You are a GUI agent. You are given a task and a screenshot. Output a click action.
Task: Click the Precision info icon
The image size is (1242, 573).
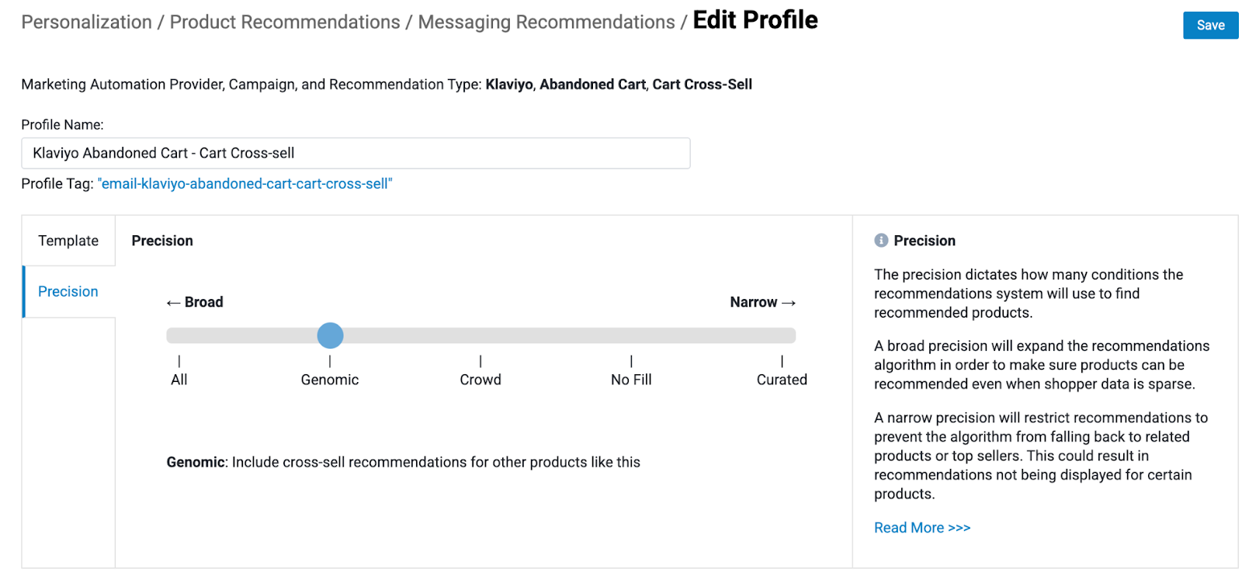coord(880,241)
